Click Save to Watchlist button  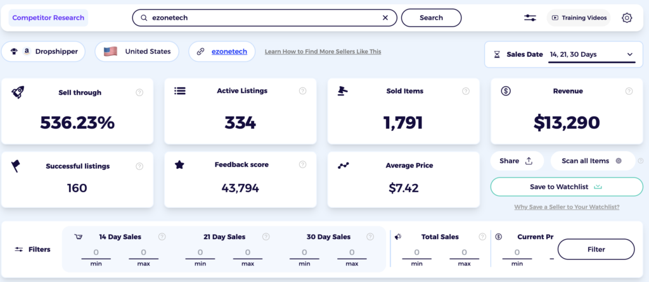click(567, 187)
